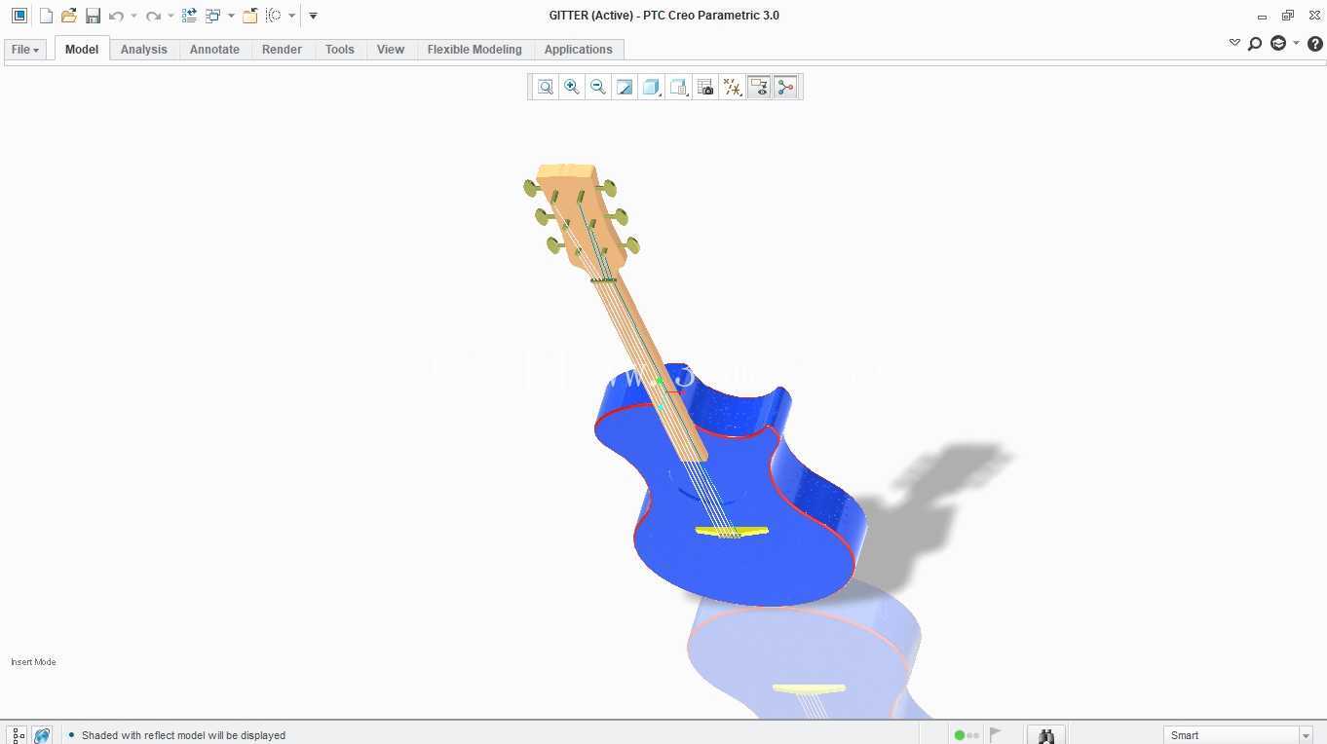
Task: Click the New file icon
Action: [x=46, y=16]
